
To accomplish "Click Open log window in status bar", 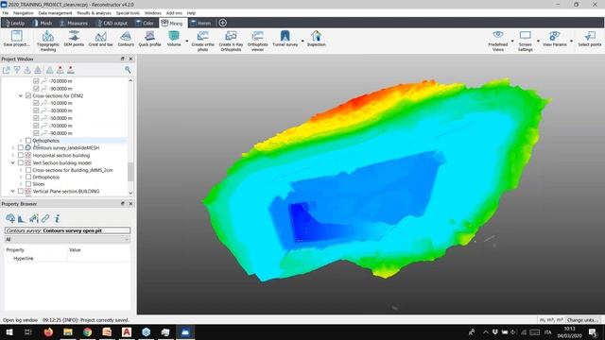I will (x=21, y=320).
